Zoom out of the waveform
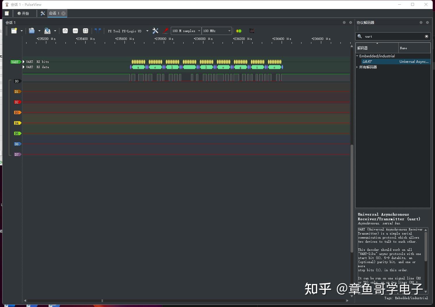435x307 pixels. [x=75, y=31]
